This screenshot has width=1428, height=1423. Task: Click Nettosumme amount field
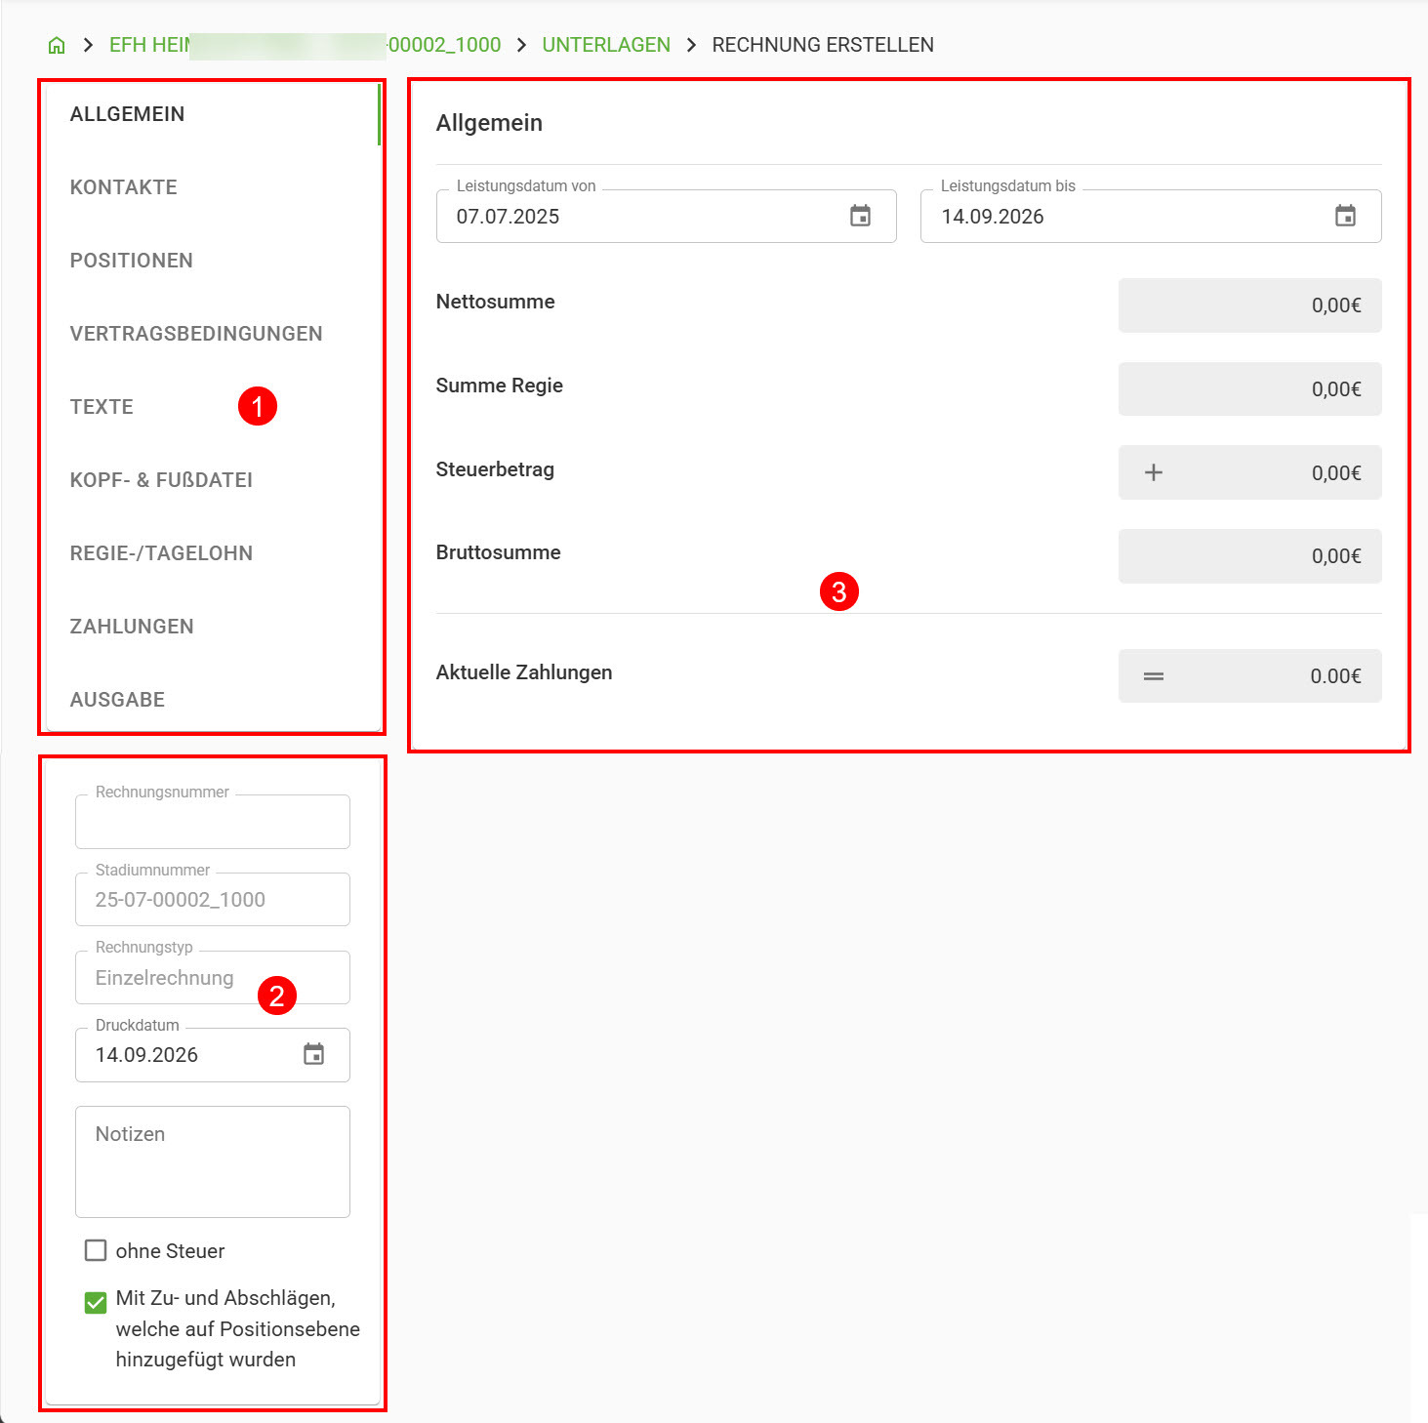pyautogui.click(x=1249, y=305)
